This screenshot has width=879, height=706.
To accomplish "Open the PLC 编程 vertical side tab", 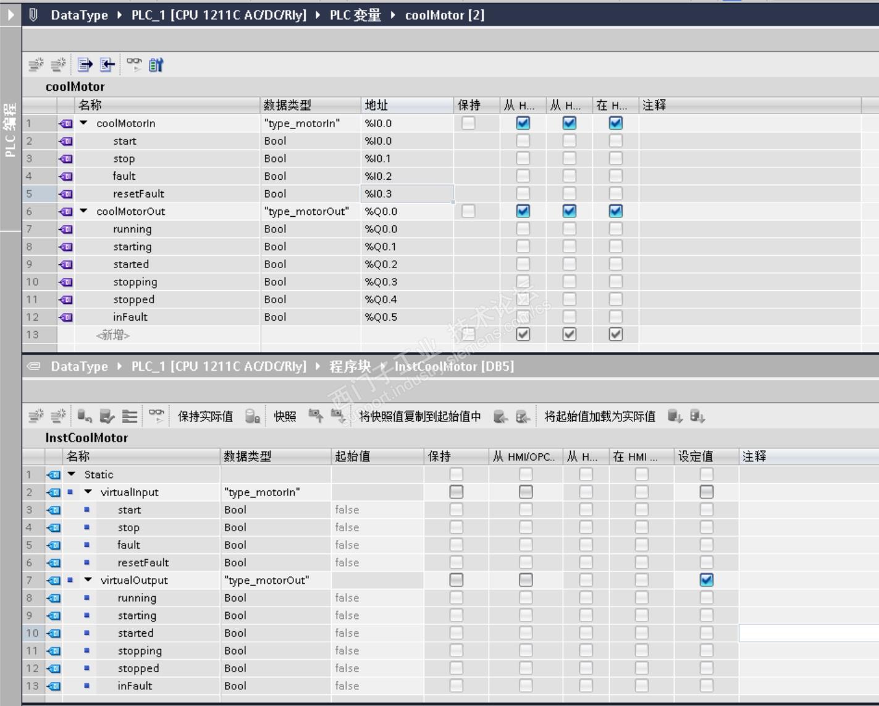I will (11, 130).
